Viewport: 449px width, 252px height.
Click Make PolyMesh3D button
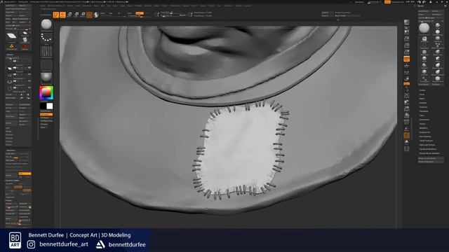(22, 19)
